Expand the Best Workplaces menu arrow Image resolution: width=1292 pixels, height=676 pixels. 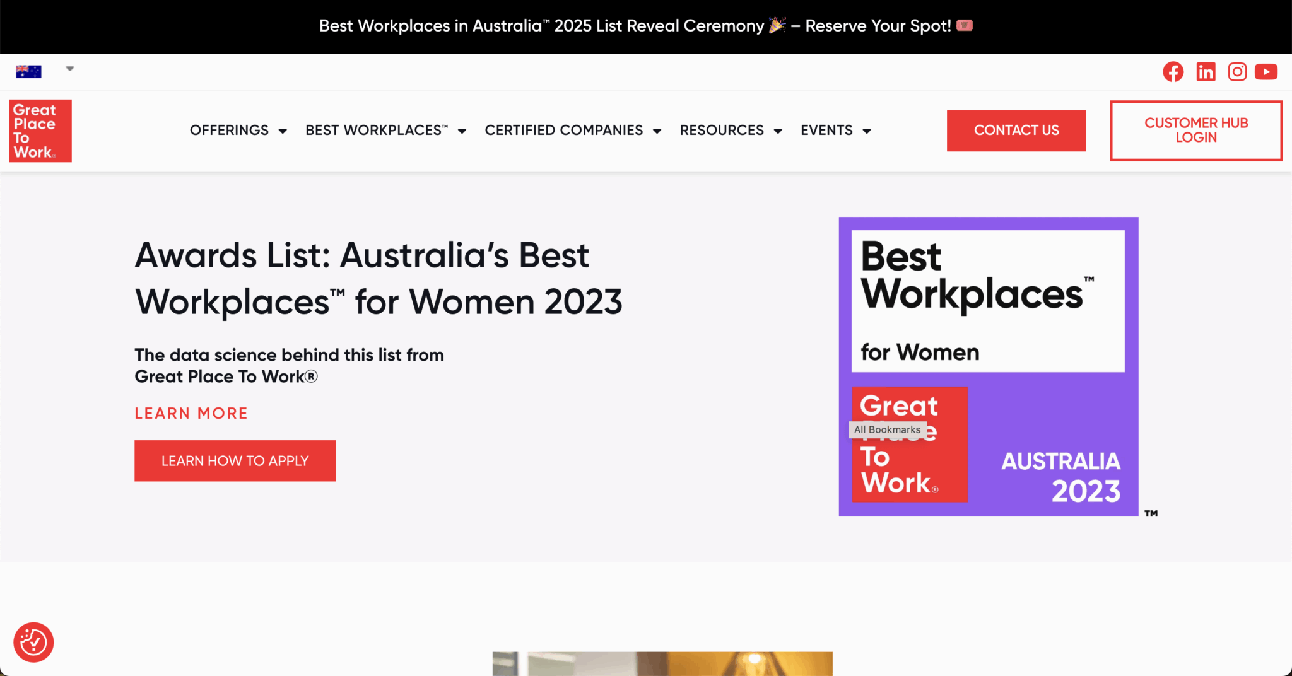click(x=462, y=131)
